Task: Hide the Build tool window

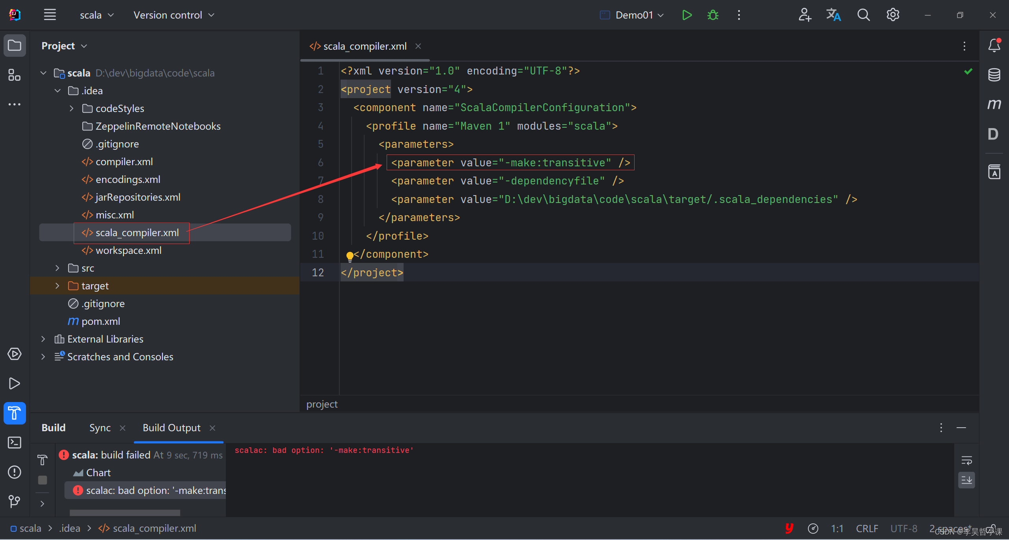Action: coord(961,428)
